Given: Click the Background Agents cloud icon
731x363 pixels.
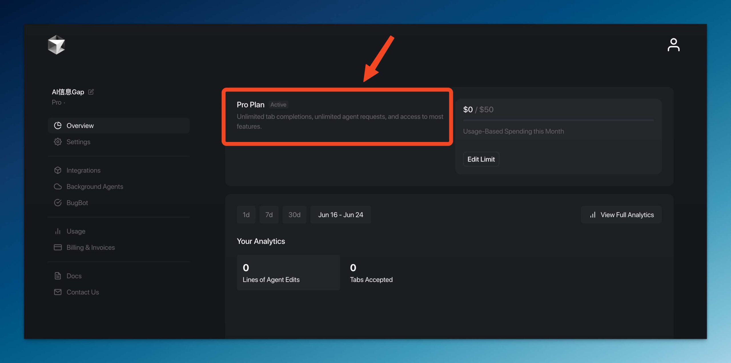Looking at the screenshot, I should [x=58, y=186].
